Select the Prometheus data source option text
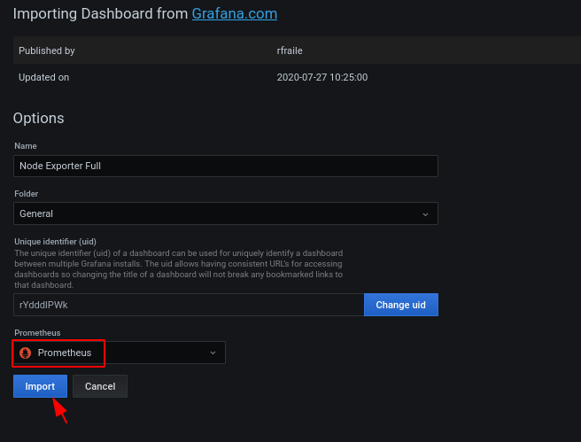 pyautogui.click(x=65, y=353)
